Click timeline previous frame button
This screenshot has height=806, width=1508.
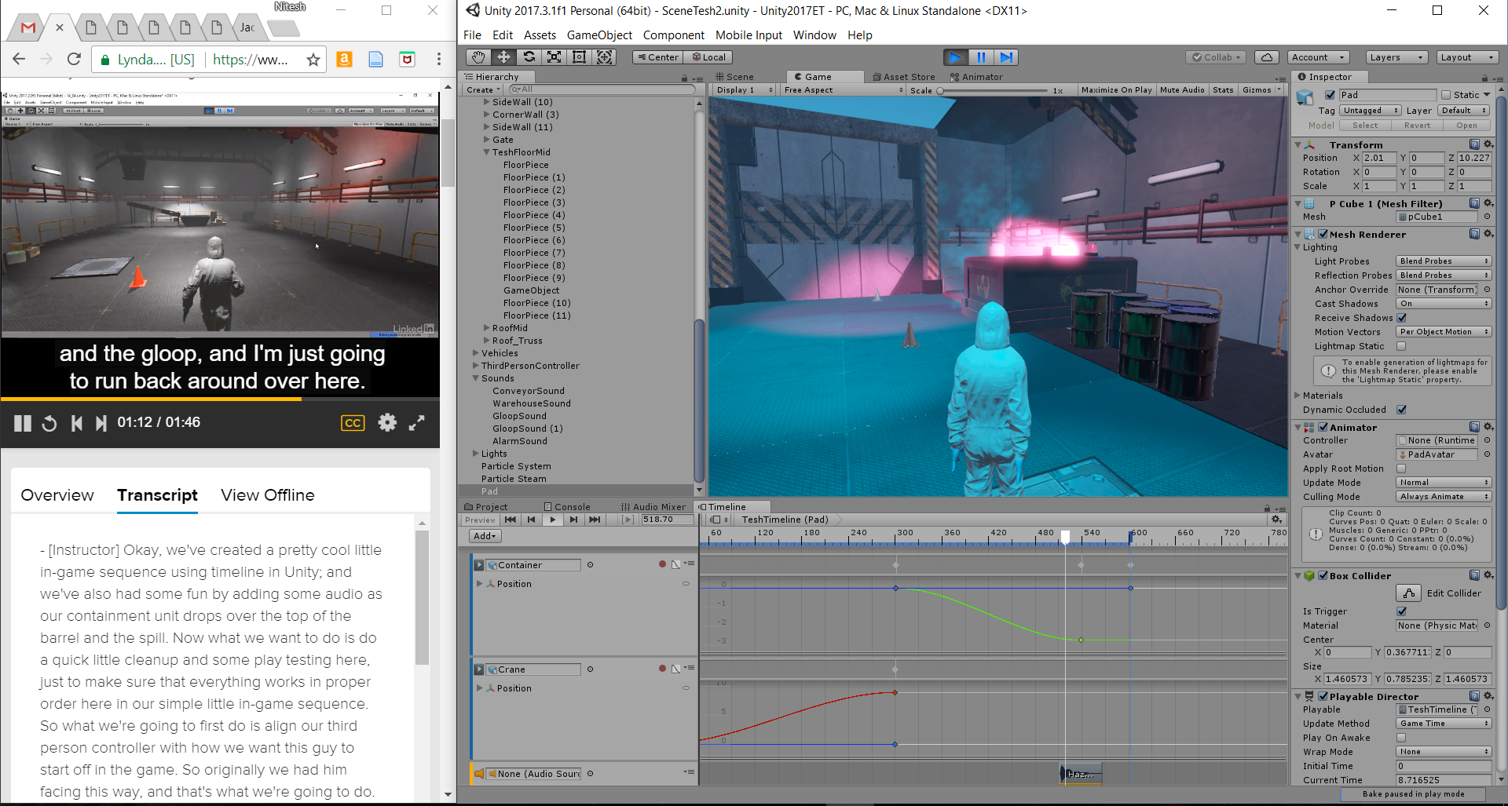(x=532, y=520)
